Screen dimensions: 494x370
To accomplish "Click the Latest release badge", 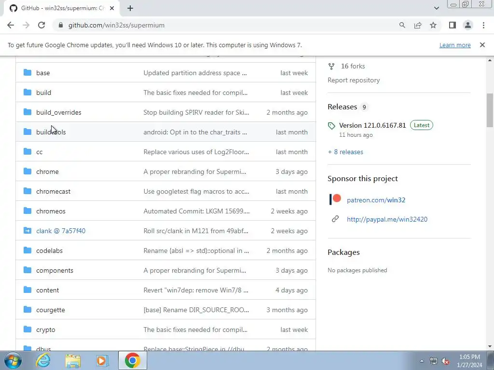I will (x=422, y=125).
